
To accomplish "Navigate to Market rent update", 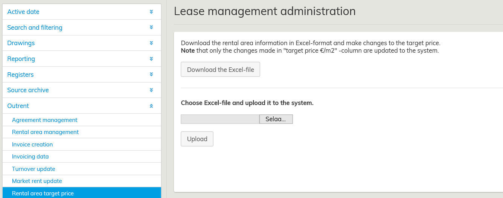I will coord(37,181).
